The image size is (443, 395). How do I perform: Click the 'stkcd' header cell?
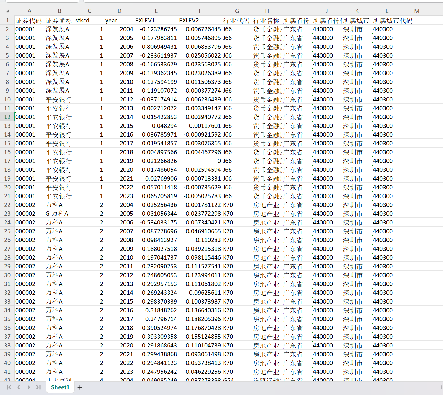point(89,20)
